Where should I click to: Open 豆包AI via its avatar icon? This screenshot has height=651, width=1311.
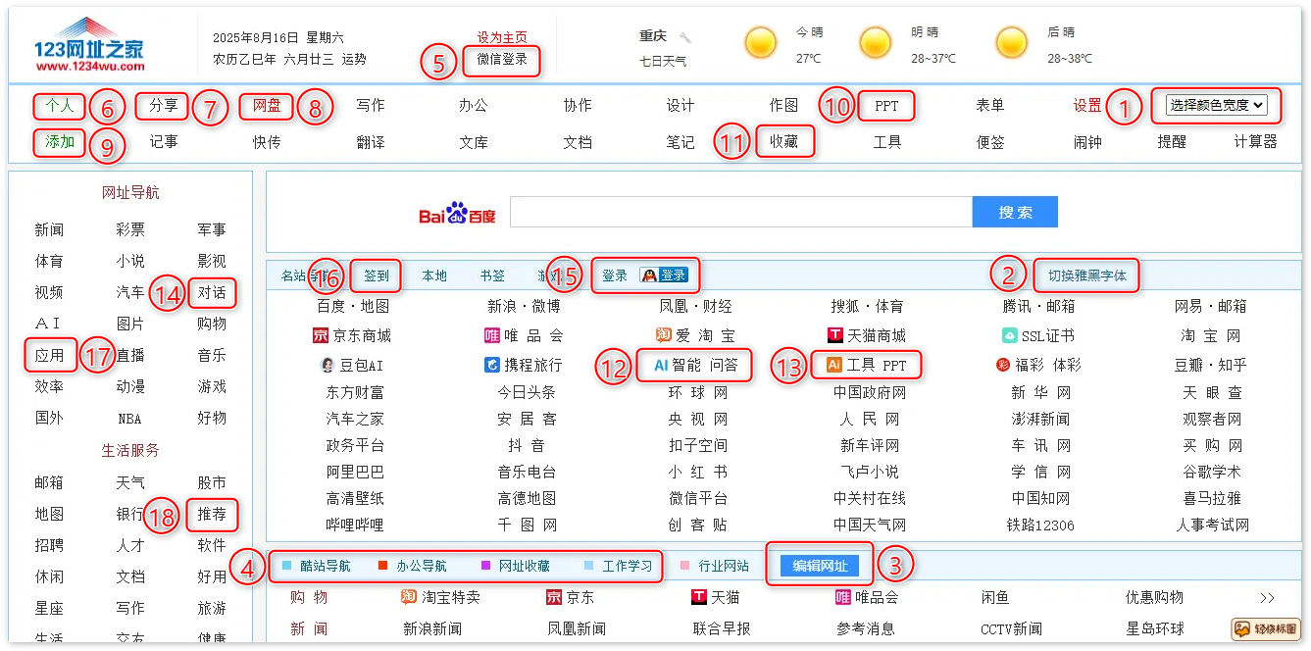click(x=328, y=365)
